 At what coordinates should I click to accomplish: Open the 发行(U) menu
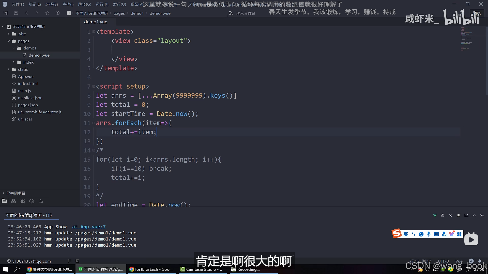[x=119, y=4]
